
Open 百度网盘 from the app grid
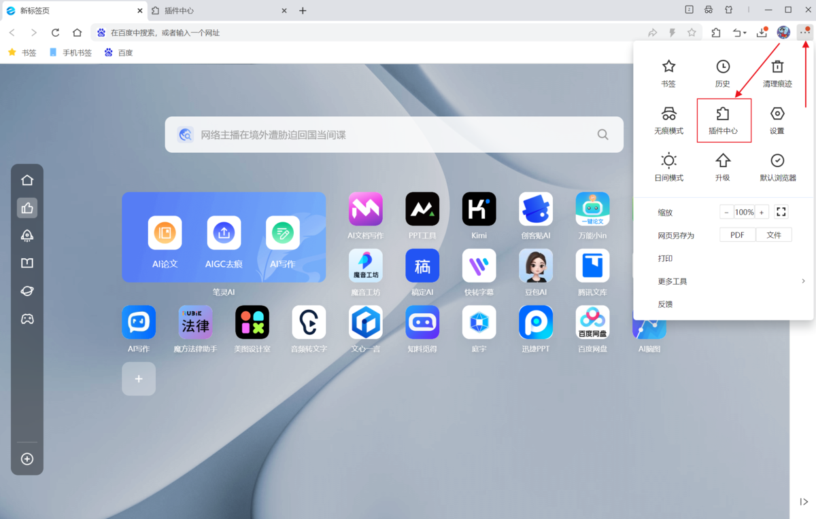592,323
